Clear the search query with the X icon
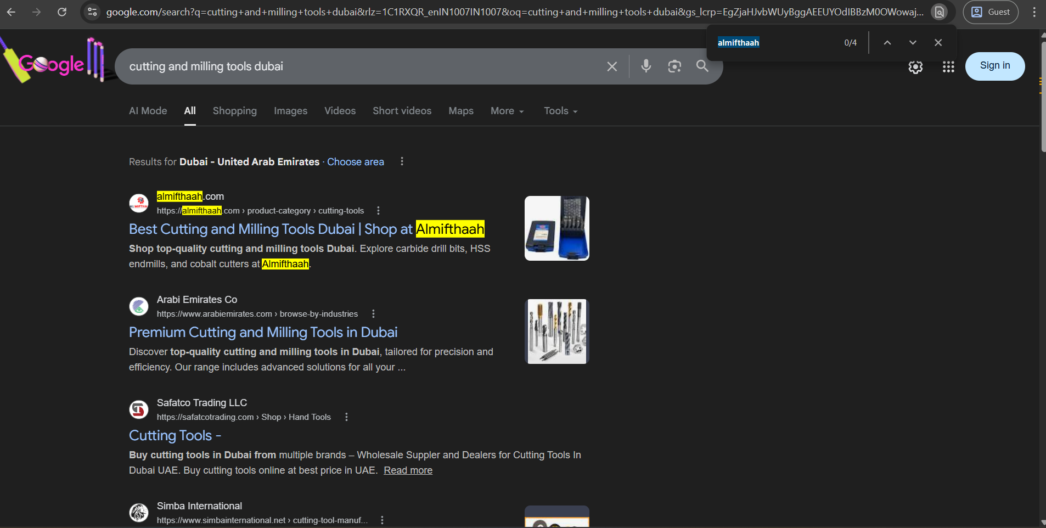Screen dimensions: 1046x528 (611, 66)
